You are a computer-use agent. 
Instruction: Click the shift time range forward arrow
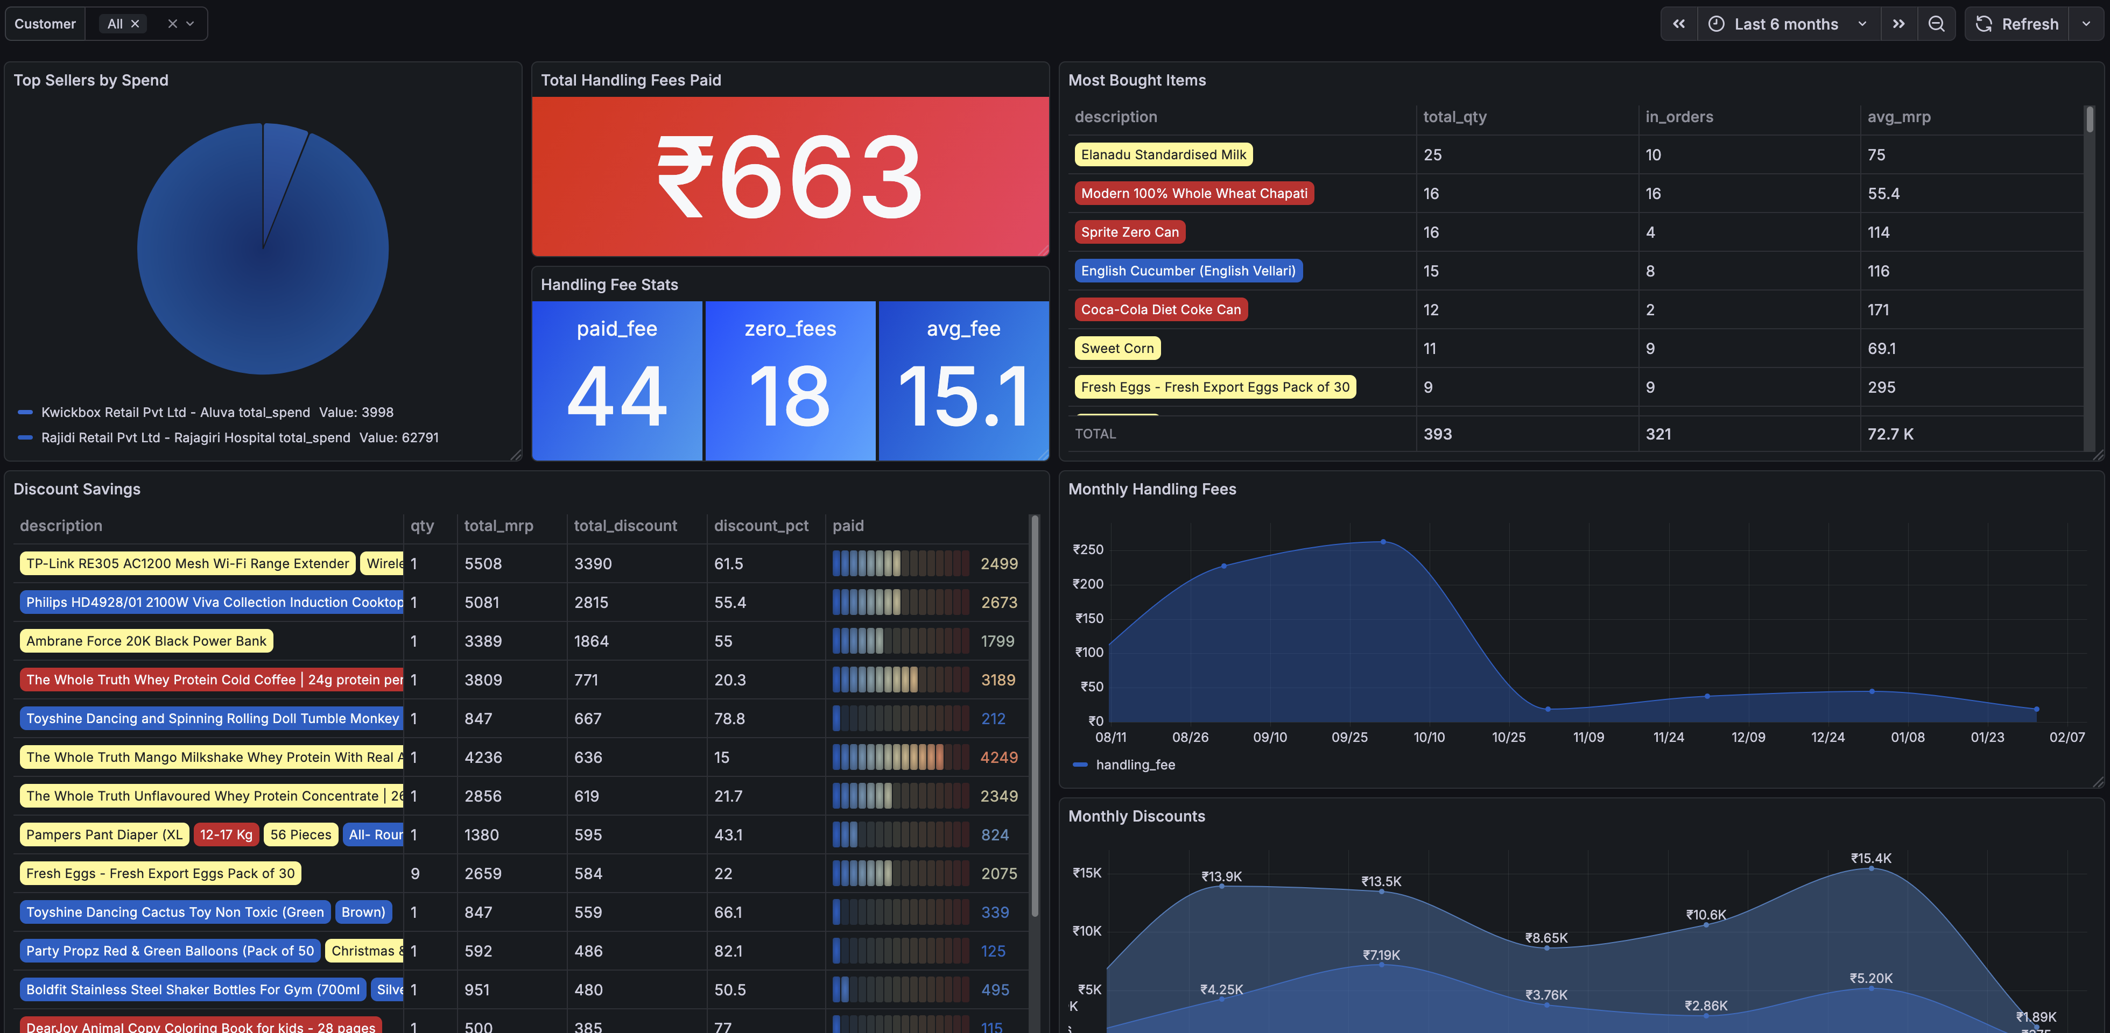tap(1898, 24)
